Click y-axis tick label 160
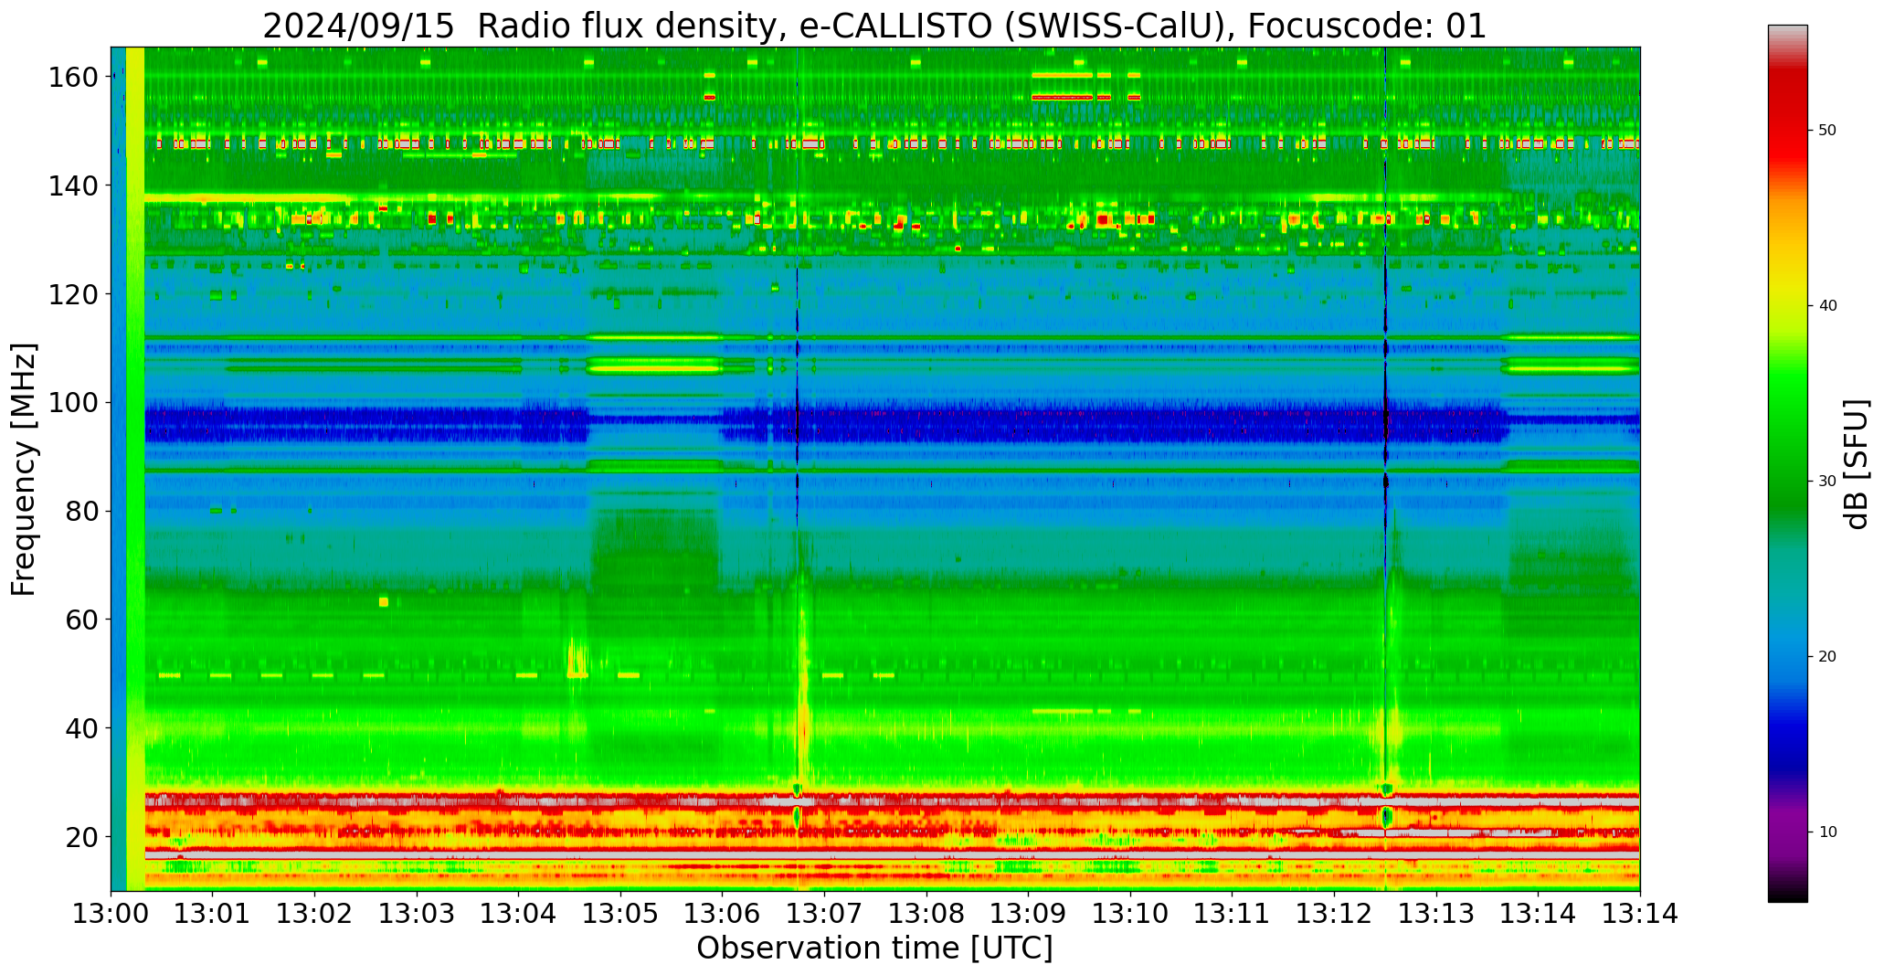 [73, 78]
